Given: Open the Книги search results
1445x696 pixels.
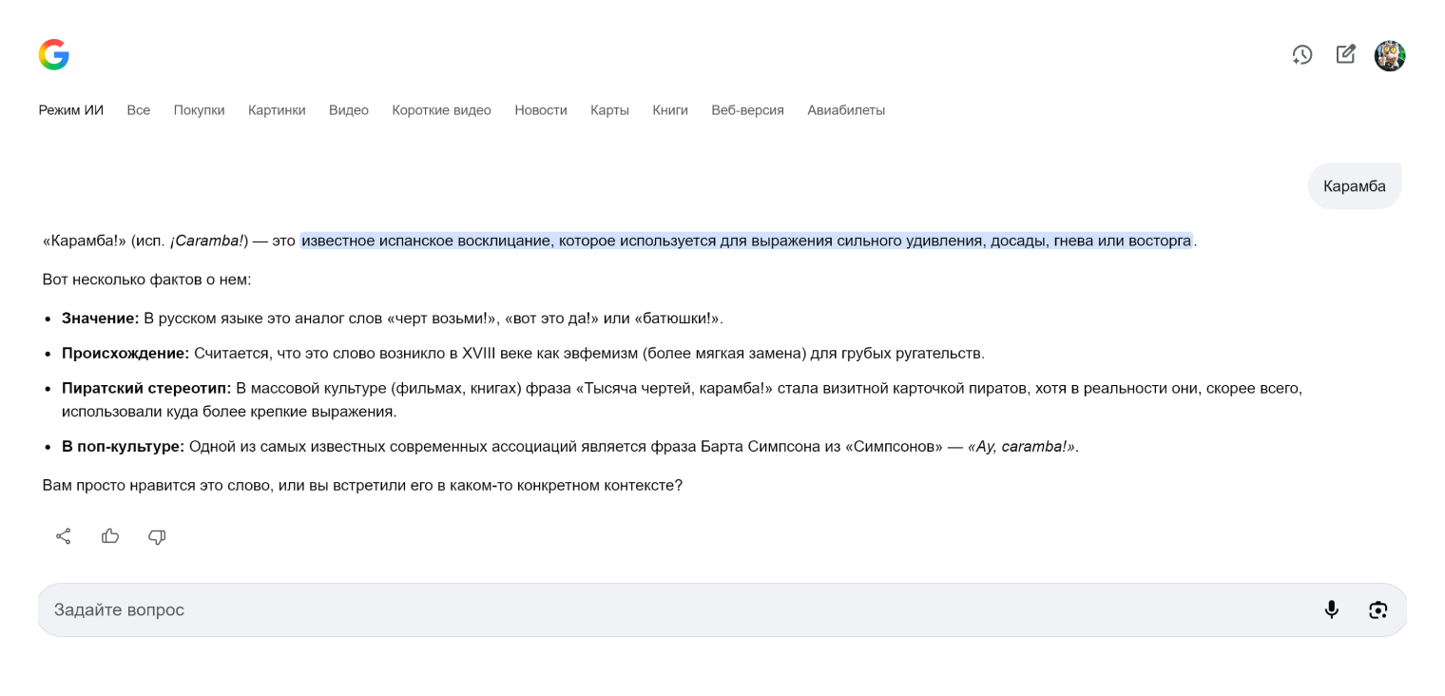Looking at the screenshot, I should [x=670, y=110].
